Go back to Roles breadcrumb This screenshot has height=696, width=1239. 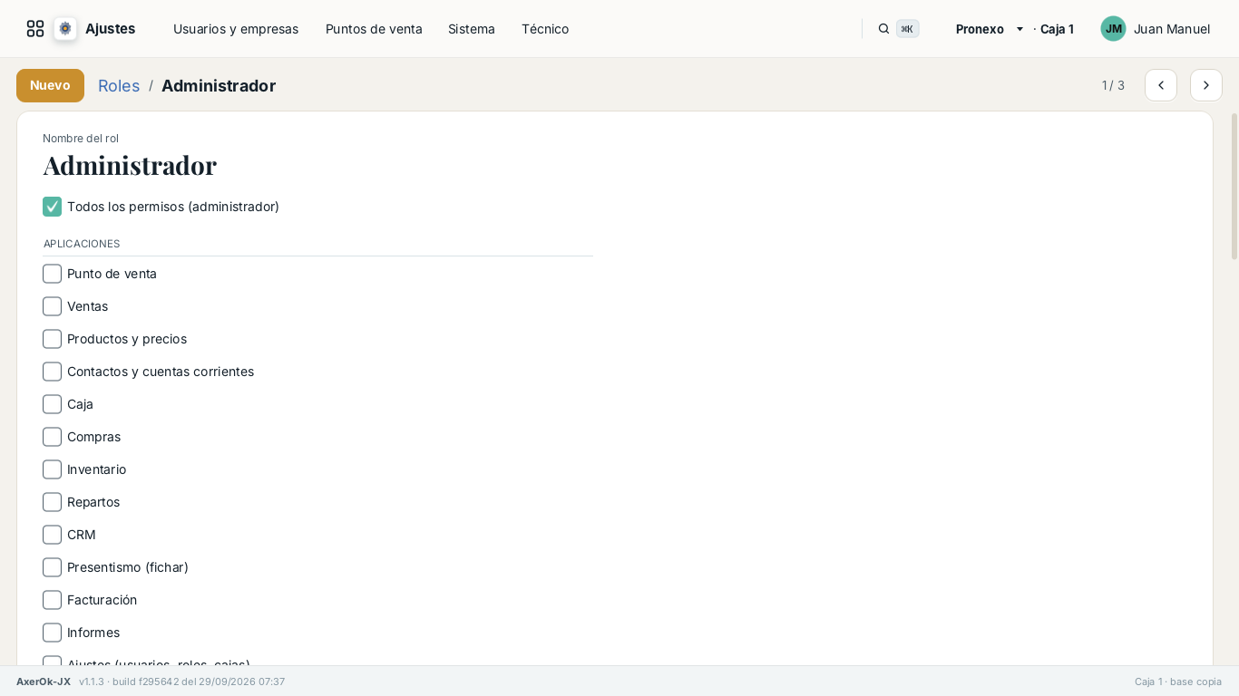119,85
